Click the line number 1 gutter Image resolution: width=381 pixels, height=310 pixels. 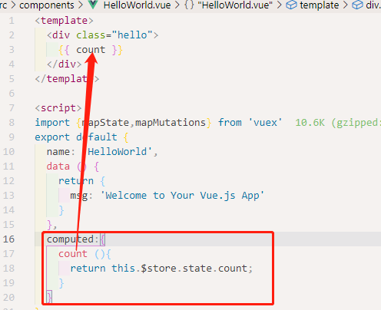click(x=12, y=21)
